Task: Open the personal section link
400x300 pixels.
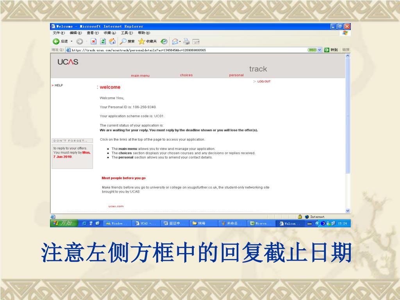Action: [236, 75]
